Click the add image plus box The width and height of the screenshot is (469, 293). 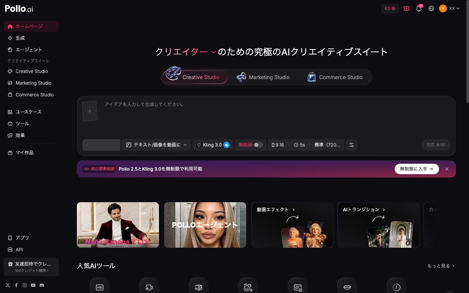point(90,111)
